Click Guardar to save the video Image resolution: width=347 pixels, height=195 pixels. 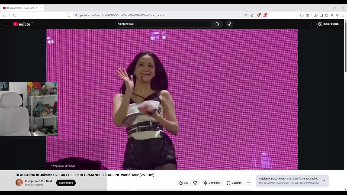234,183
